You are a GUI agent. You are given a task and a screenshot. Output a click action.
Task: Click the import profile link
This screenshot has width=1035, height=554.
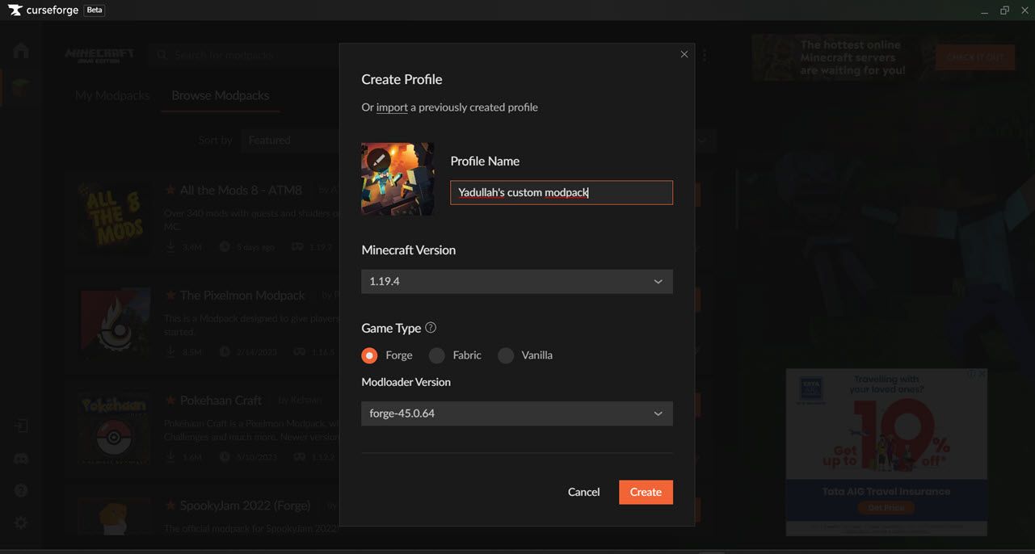pos(392,107)
